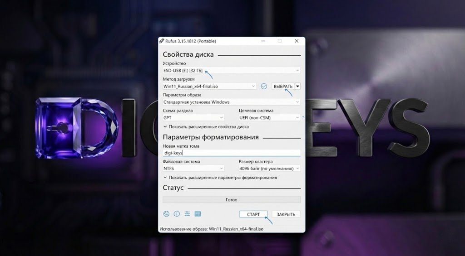465x256 pixels.
Task: Open the Файловая система NTFS dropdown
Action: [x=198, y=169]
